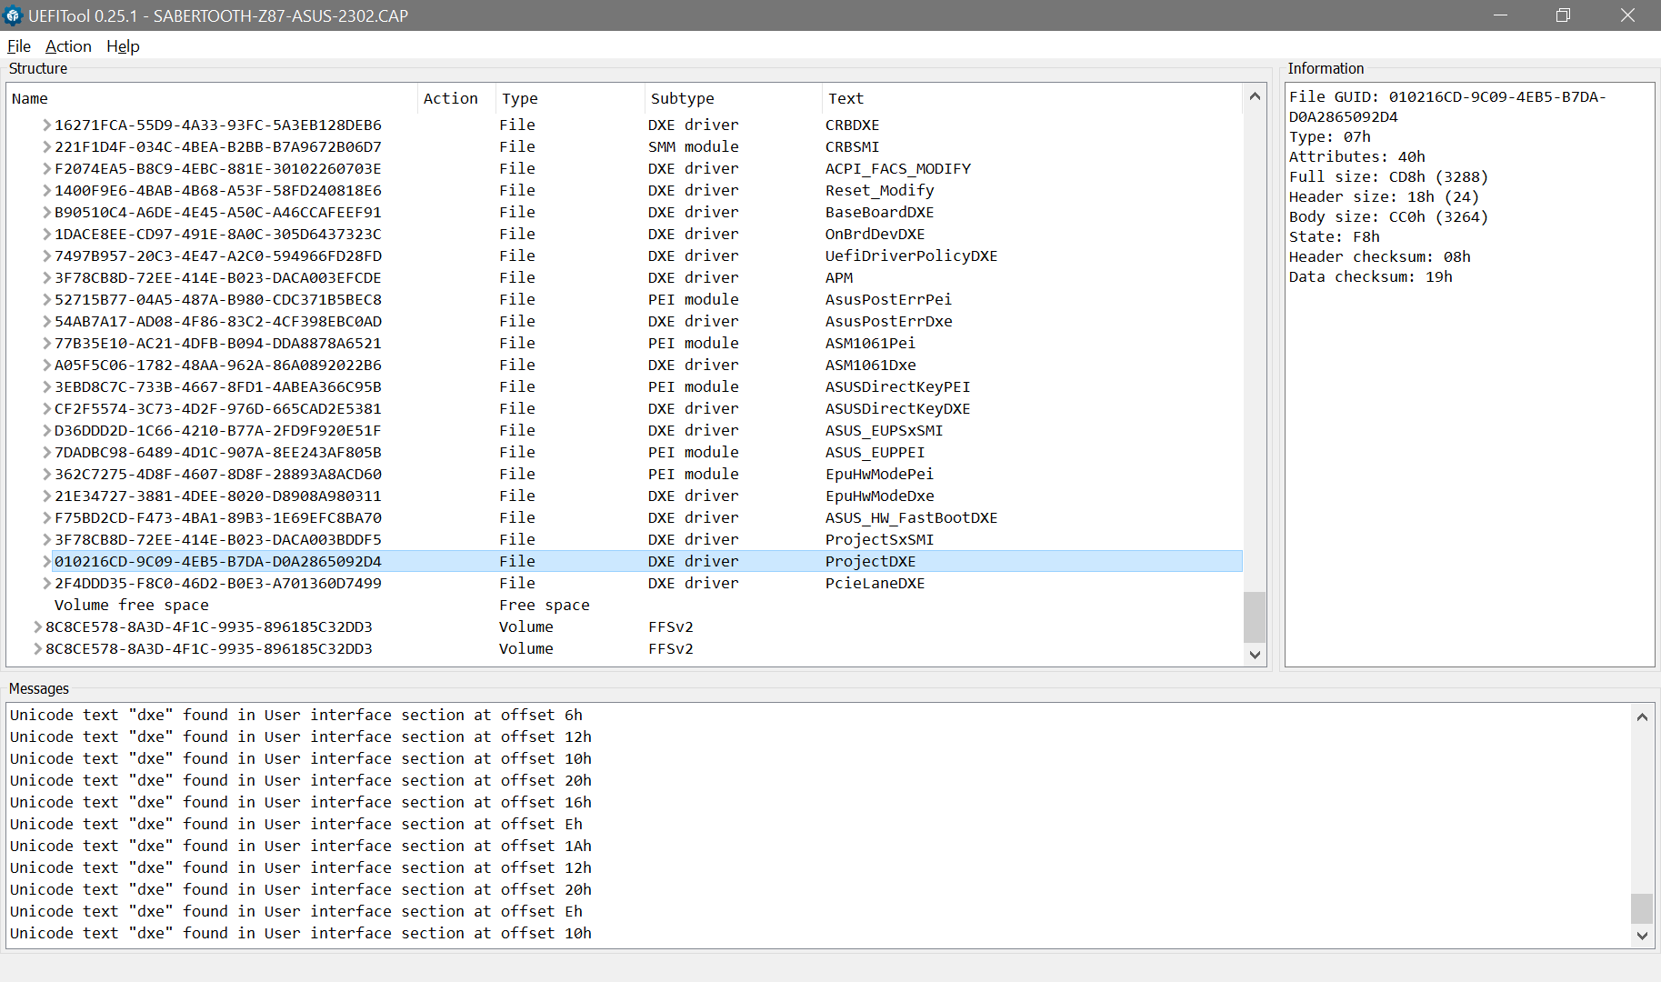Click the Data checksum: 19h line
This screenshot has height=982, width=1661.
(x=1370, y=276)
